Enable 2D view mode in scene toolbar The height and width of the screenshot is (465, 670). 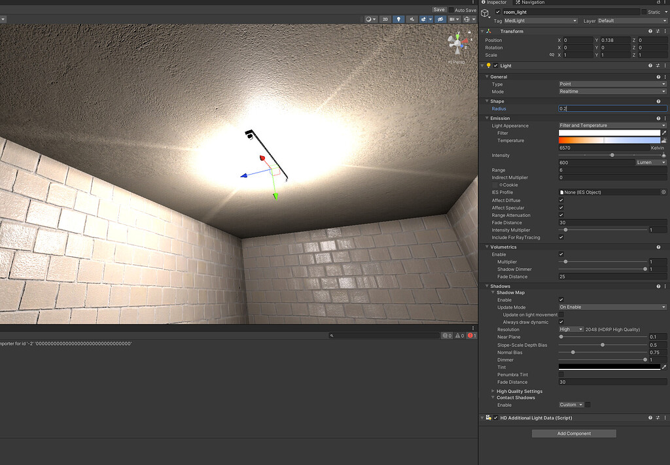(x=385, y=19)
